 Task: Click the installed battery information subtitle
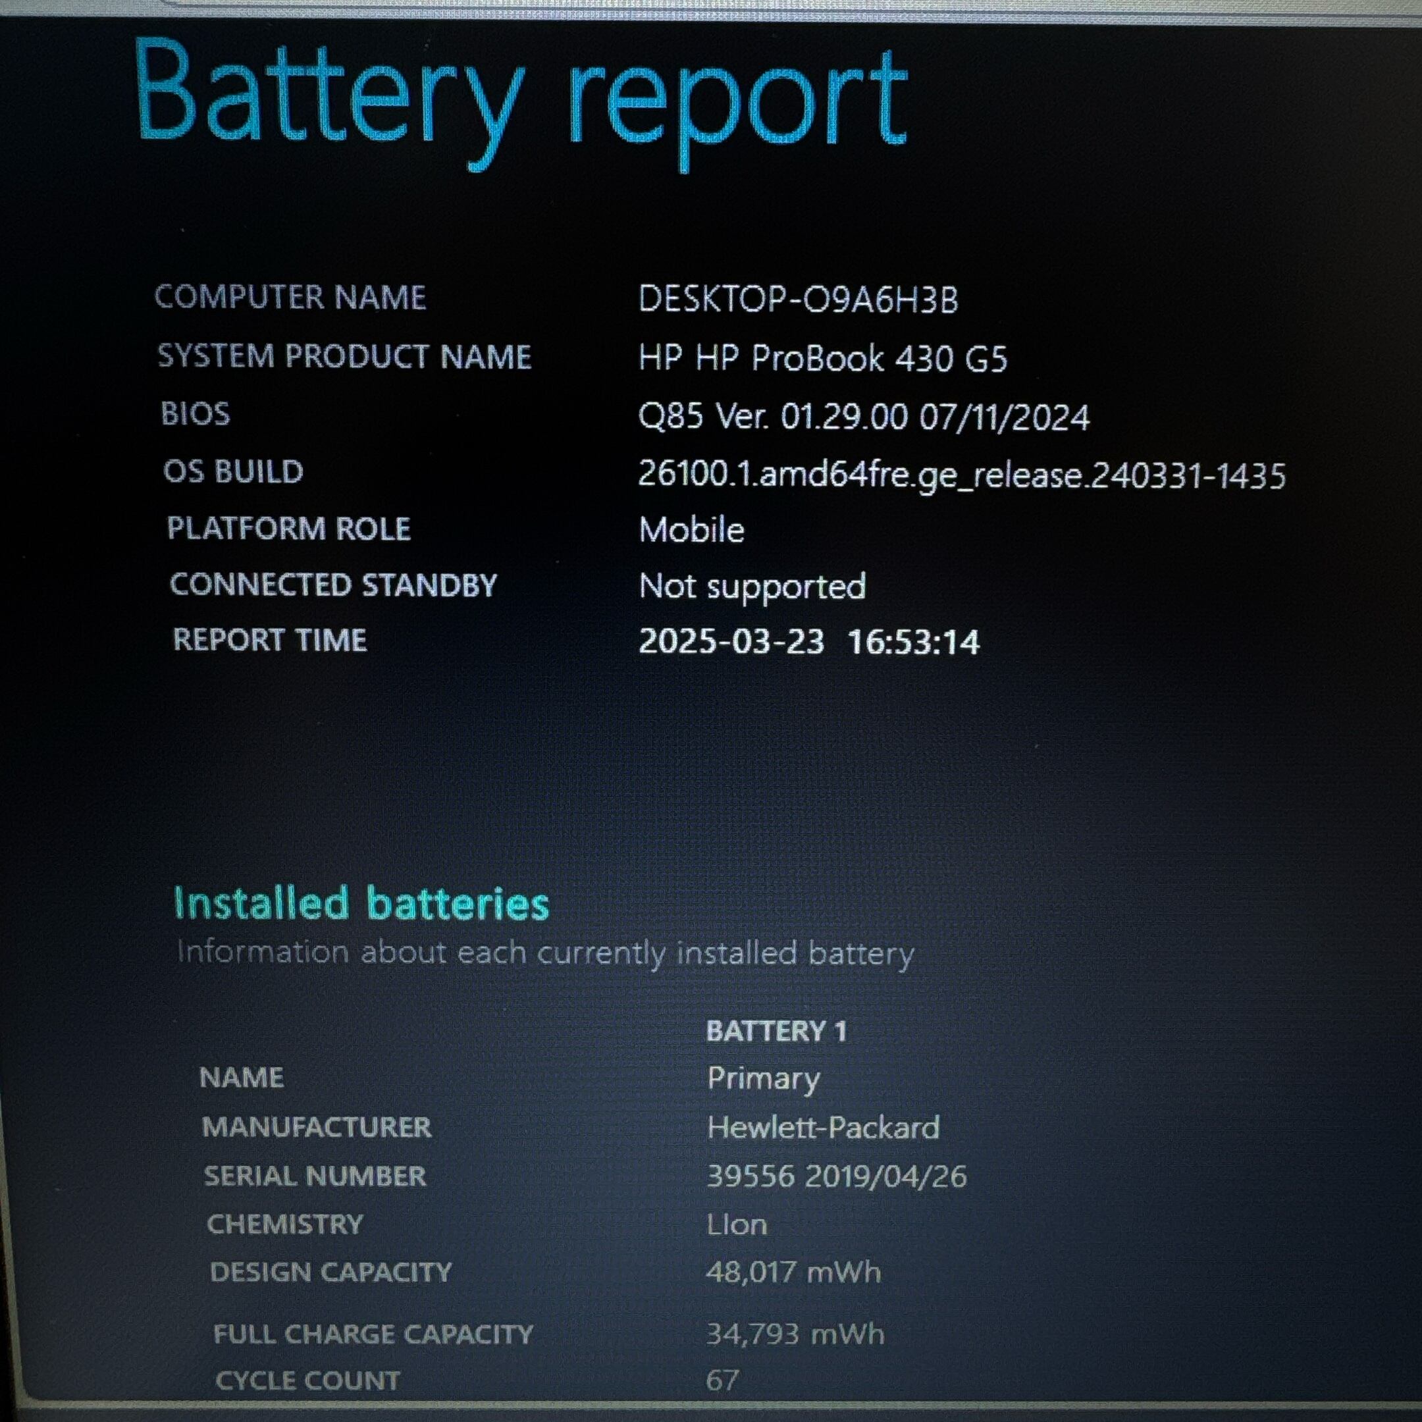544,953
